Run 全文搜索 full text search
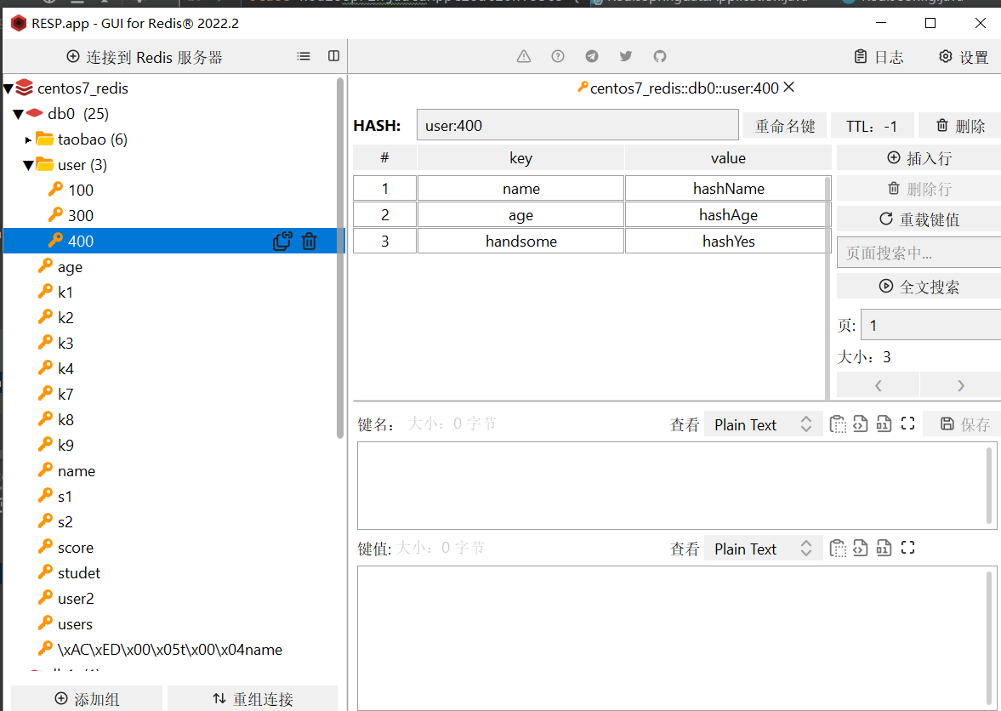This screenshot has width=1001, height=711. click(919, 286)
